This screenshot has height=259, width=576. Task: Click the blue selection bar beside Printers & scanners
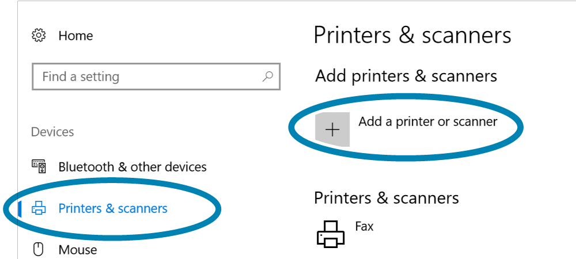pyautogui.click(x=20, y=208)
